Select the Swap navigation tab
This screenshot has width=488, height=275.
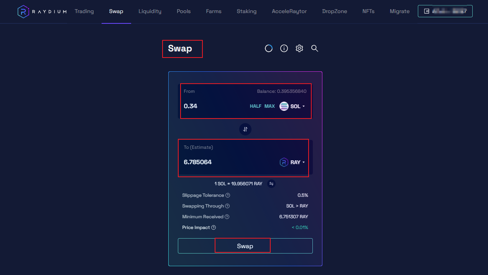(116, 12)
